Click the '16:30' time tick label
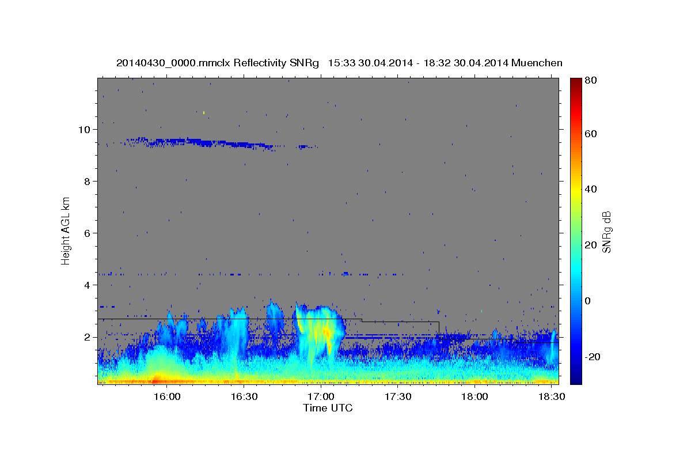 (244, 397)
